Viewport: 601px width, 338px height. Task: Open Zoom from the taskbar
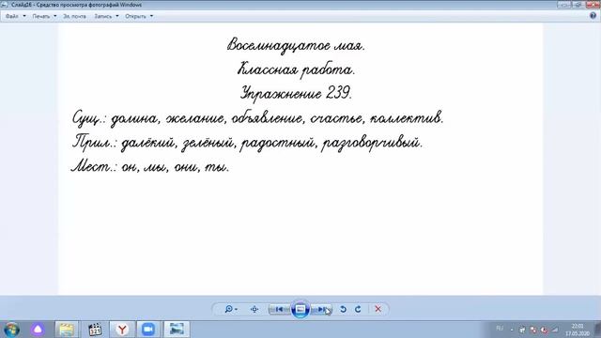pos(148,330)
